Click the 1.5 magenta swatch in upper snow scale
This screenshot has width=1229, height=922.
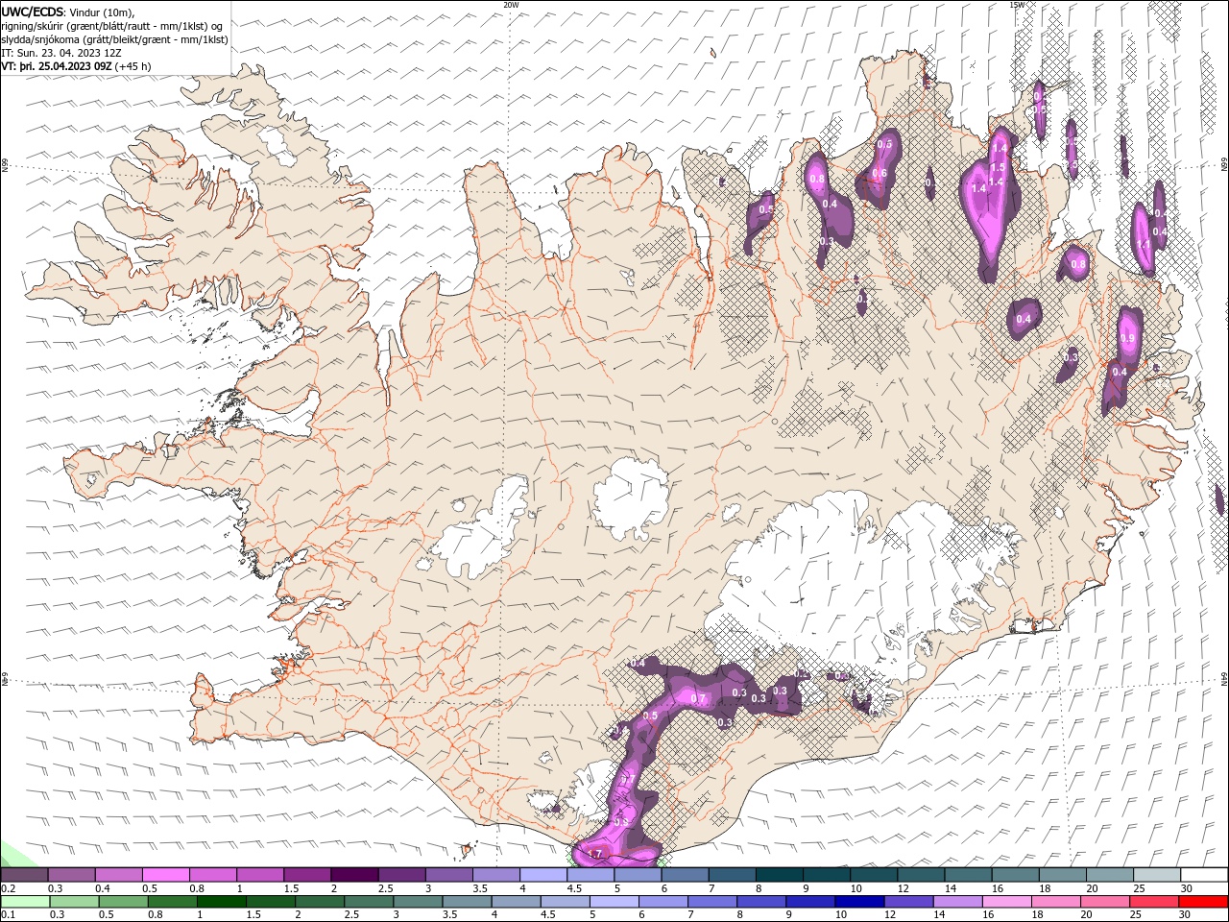308,875
